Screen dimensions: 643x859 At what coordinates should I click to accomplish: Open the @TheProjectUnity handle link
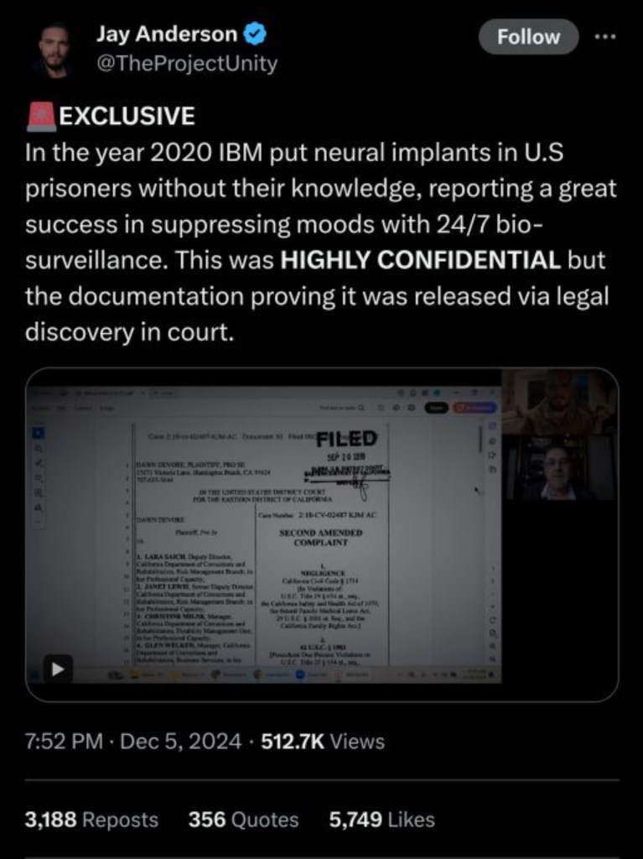pyautogui.click(x=187, y=64)
